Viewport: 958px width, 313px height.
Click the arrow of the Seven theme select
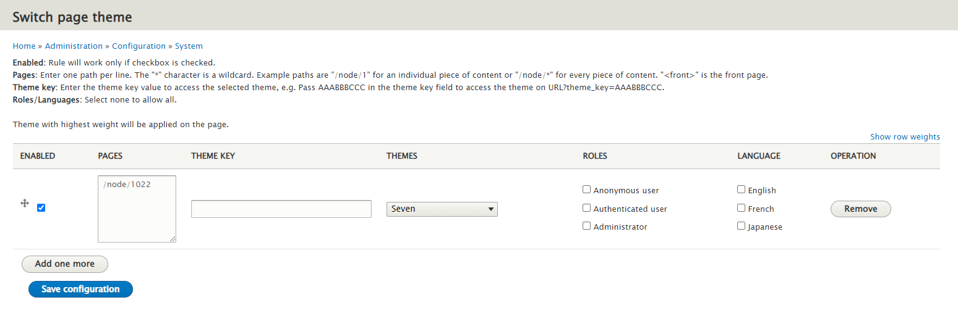[491, 209]
